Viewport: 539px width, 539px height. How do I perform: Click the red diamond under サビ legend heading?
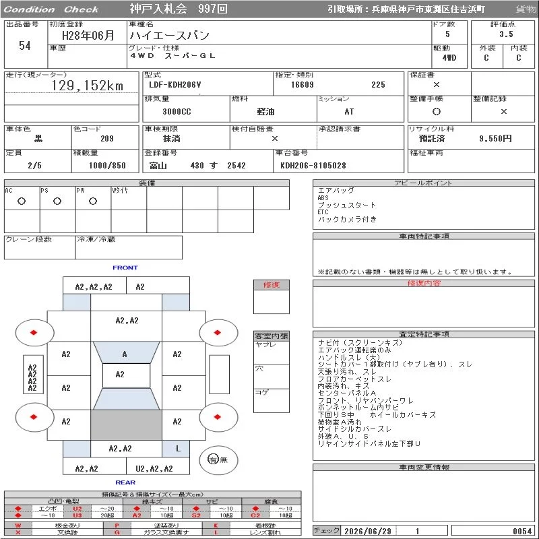pyautogui.click(x=196, y=509)
